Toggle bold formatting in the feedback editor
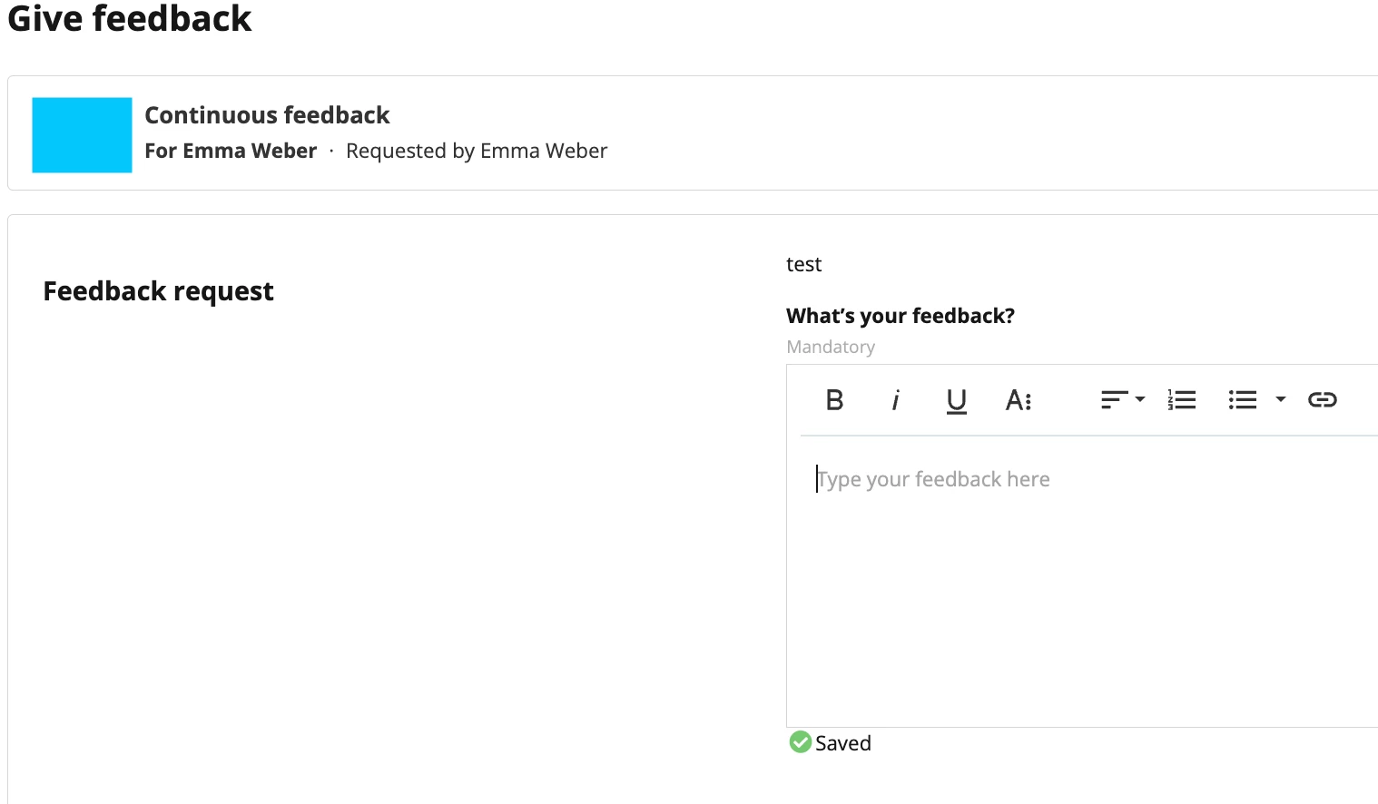The image size is (1378, 804). click(x=834, y=400)
